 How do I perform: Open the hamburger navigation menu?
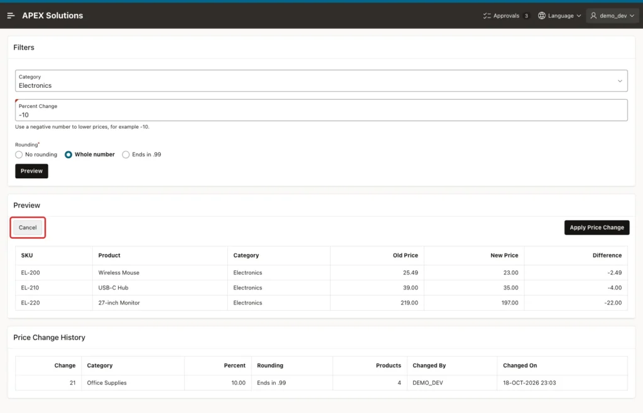coord(11,16)
